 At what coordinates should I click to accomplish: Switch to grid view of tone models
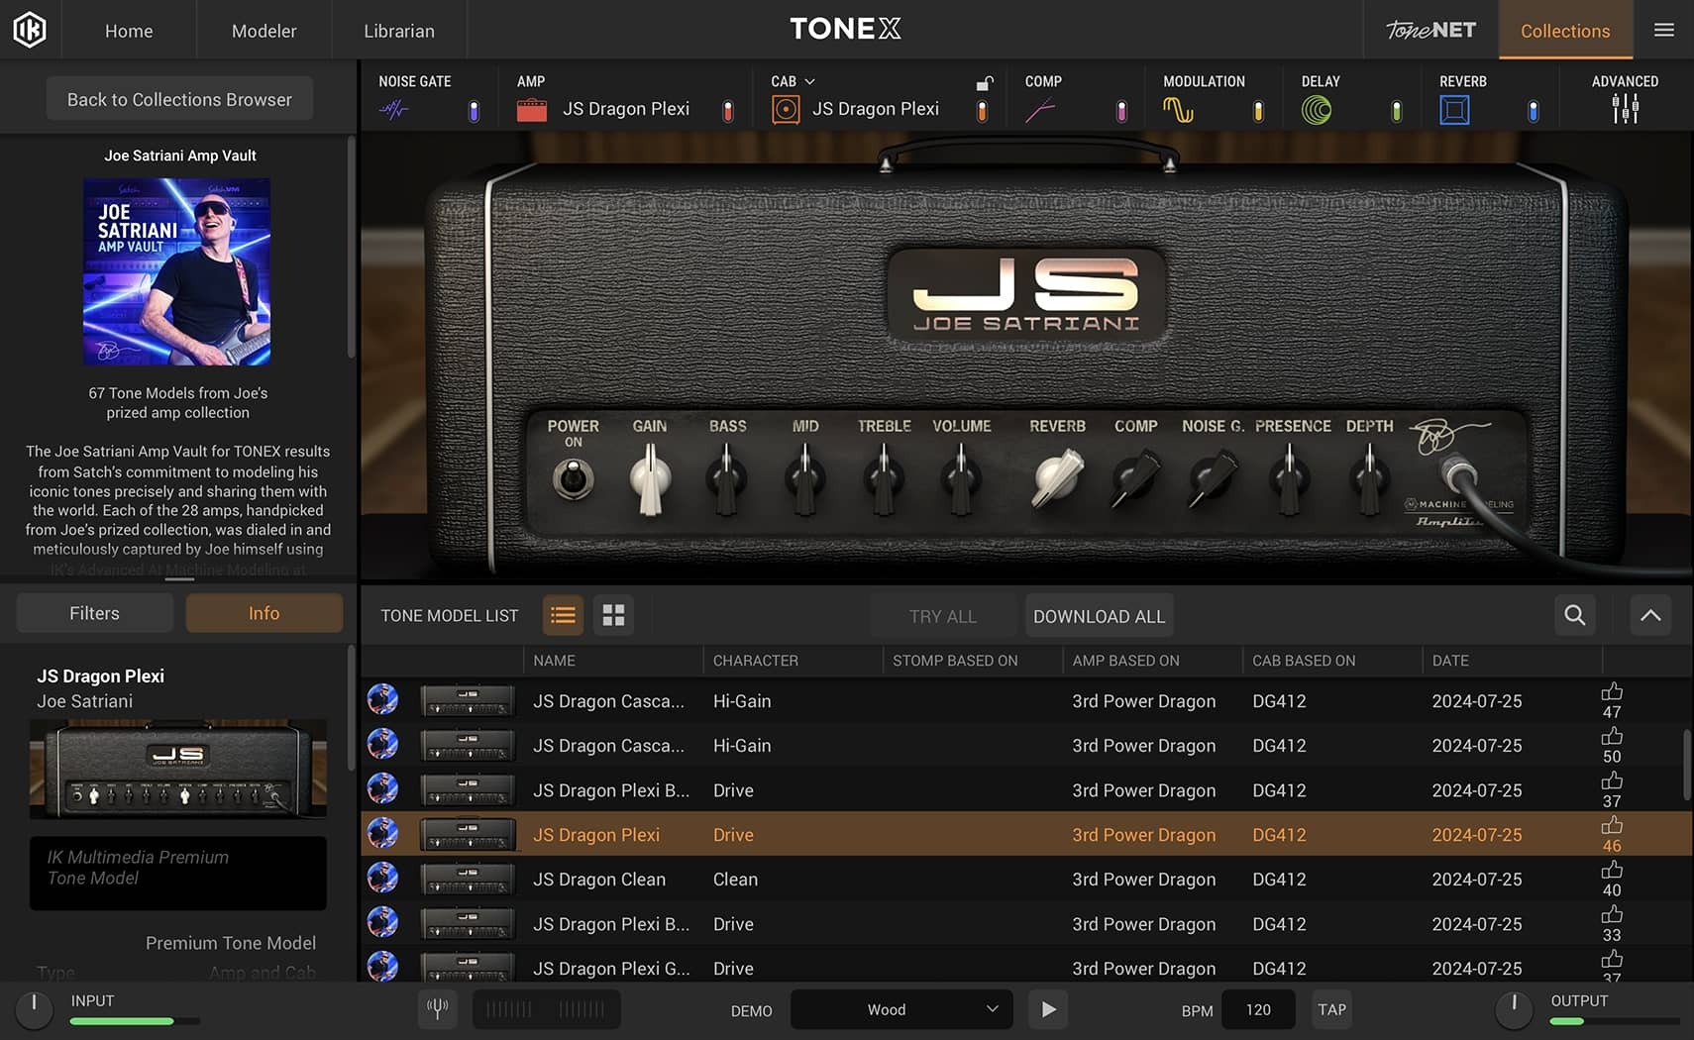click(x=613, y=615)
